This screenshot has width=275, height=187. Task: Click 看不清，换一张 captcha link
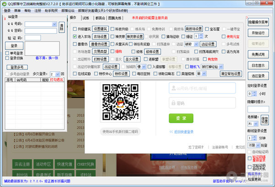pos(47,58)
